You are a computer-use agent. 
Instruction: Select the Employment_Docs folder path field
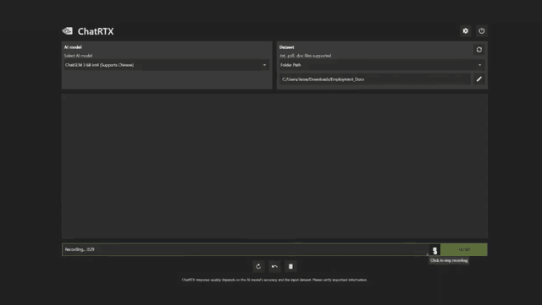pos(374,79)
